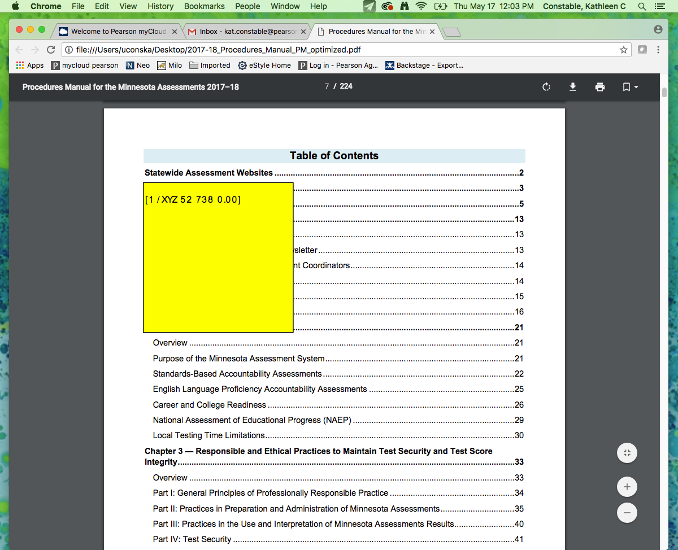Zoom out using the minus button

pyautogui.click(x=627, y=513)
